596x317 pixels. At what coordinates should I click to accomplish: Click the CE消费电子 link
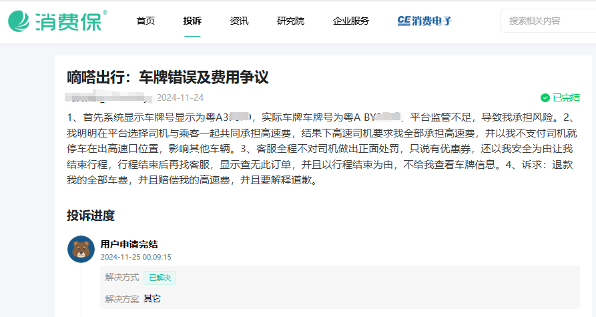point(424,21)
